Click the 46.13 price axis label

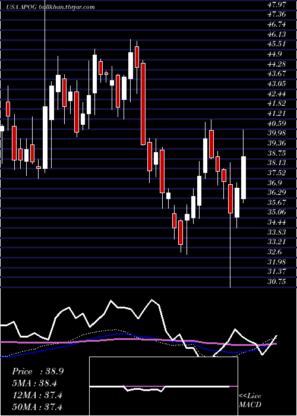tap(277, 34)
